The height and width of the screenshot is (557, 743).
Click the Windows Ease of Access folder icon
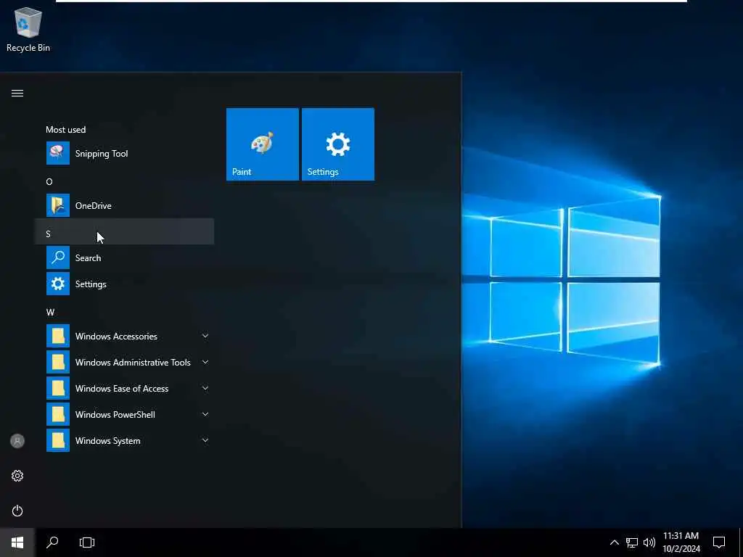[58, 389]
